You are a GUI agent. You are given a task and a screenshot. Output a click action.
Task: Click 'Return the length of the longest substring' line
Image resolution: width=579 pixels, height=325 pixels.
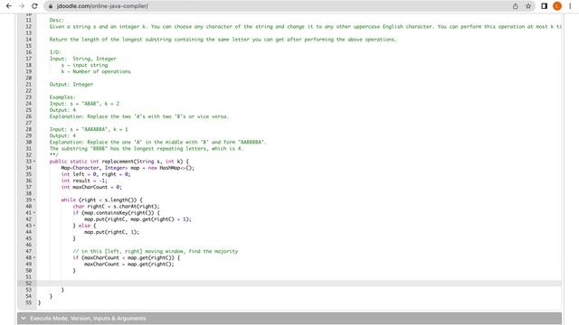tap(223, 40)
